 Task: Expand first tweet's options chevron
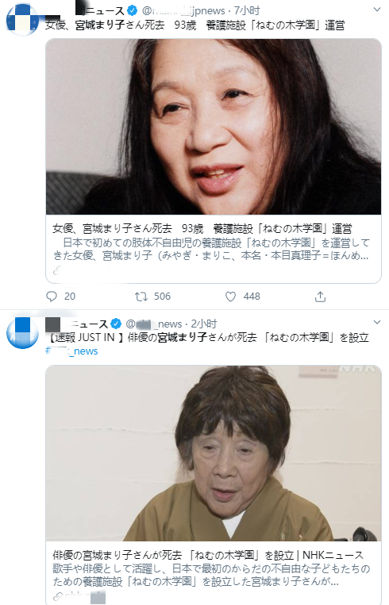click(377, 10)
